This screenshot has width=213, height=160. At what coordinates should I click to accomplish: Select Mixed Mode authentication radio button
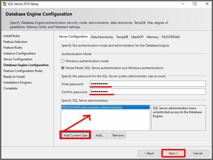pyautogui.click(x=63, y=68)
